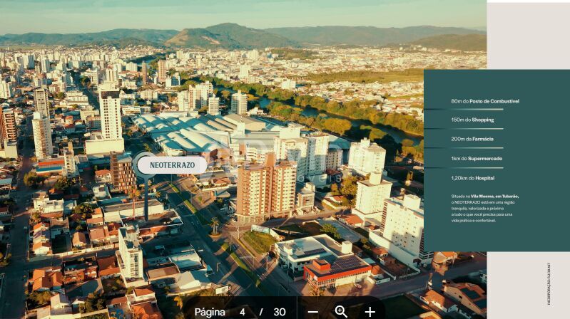This screenshot has height=319, width=570.
Task: Click the total page count 30
Action: click(280, 312)
